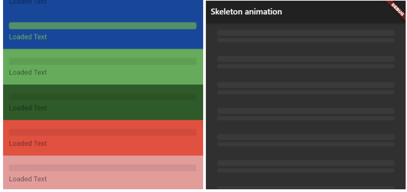Viewport: 407px width, 192px height.
Task: Select the green Loaded Text in blue row
Action: [x=28, y=37]
